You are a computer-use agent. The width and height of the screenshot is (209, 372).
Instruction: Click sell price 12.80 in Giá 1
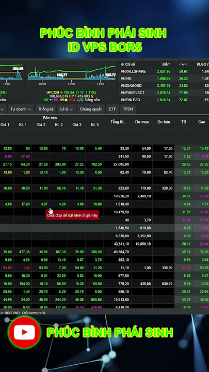point(6,148)
